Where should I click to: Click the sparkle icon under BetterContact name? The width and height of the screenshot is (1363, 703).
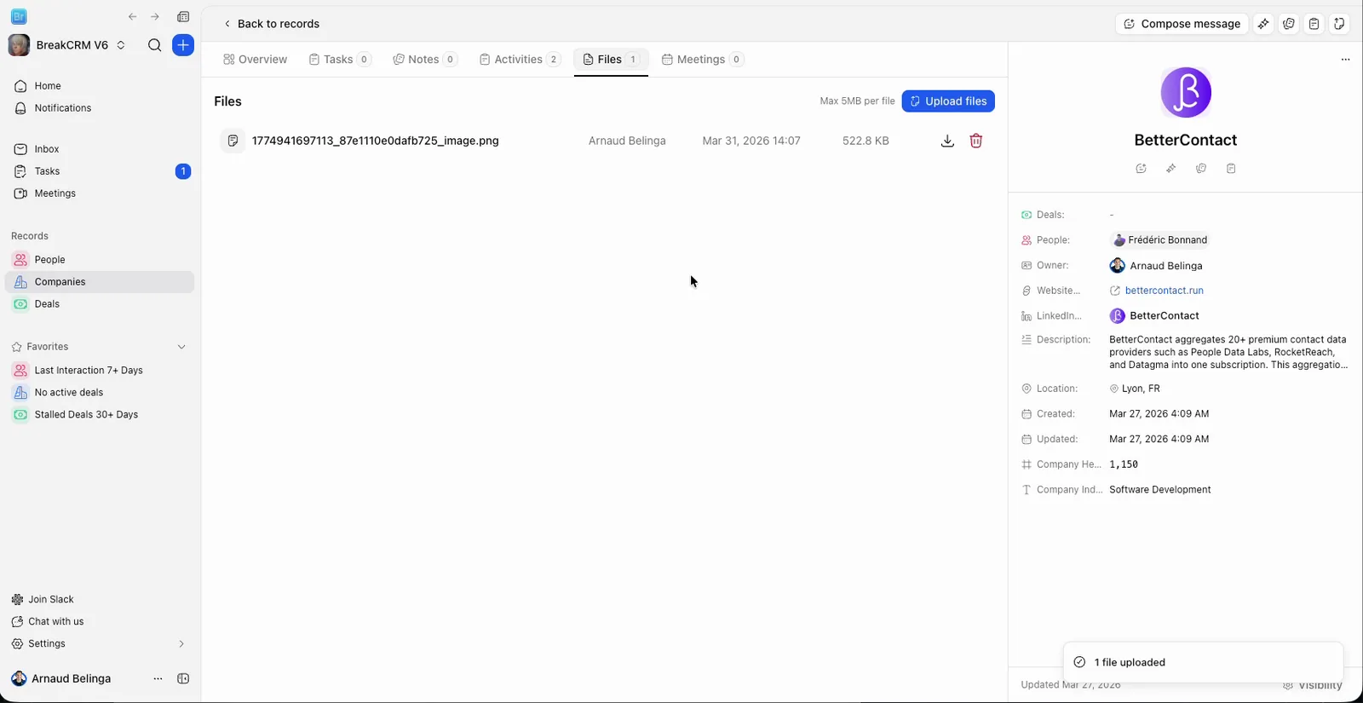click(x=1171, y=169)
